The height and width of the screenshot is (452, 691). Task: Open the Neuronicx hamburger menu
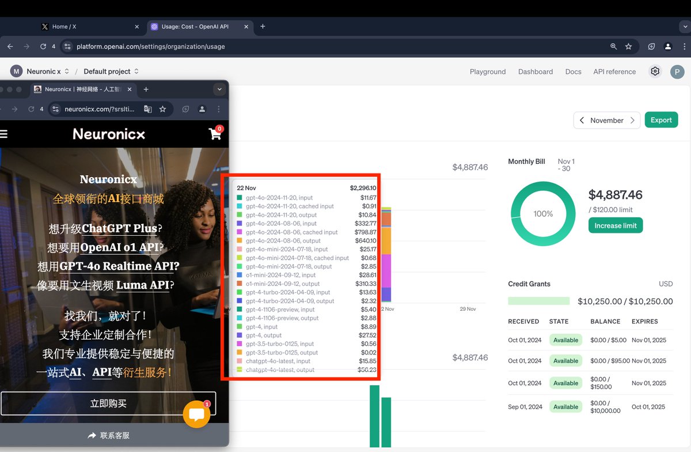[x=3, y=134]
